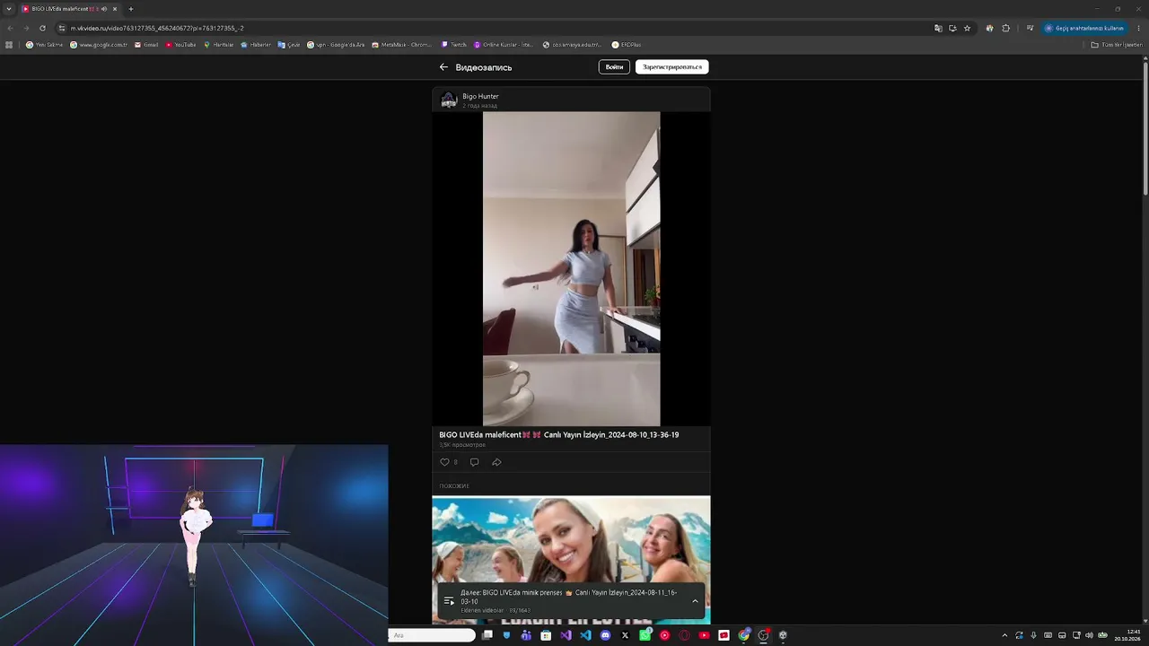
Task: Bookmark this page with the star icon
Action: pyautogui.click(x=967, y=28)
